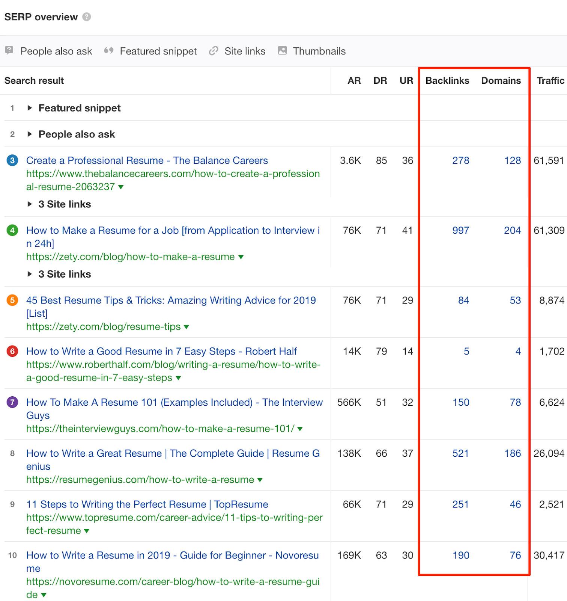Open the Robert Half resume article link
This screenshot has height=601, width=567.
click(x=161, y=352)
